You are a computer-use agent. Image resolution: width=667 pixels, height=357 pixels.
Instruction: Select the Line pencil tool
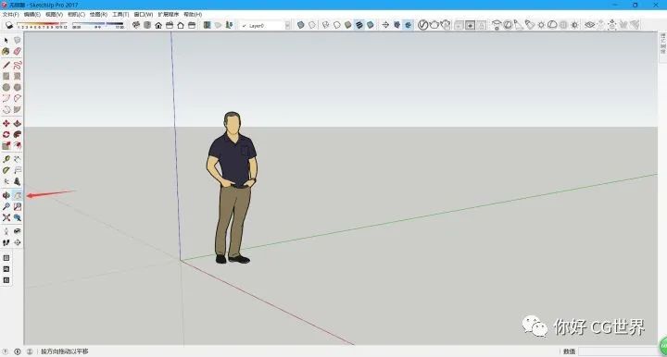click(x=6, y=65)
